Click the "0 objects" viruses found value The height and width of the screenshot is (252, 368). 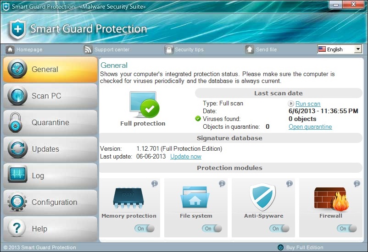(302, 119)
